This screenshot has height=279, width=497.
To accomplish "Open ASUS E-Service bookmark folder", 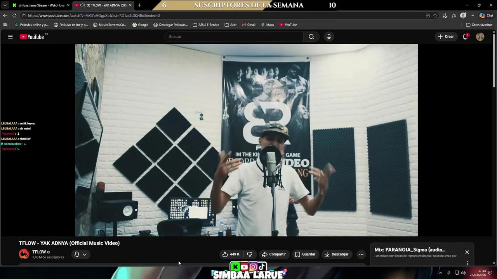I will (x=206, y=25).
